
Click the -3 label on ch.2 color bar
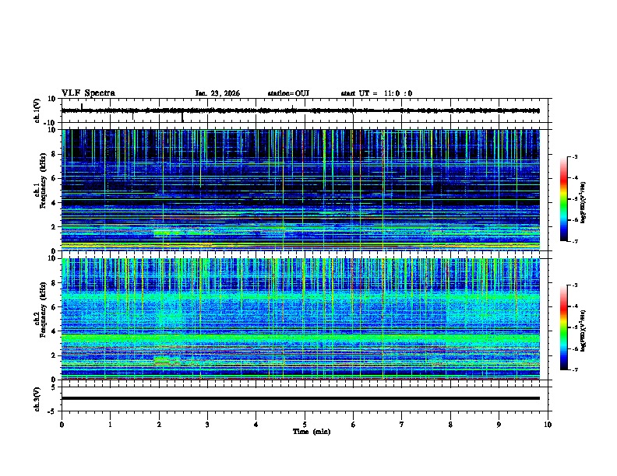tap(574, 285)
